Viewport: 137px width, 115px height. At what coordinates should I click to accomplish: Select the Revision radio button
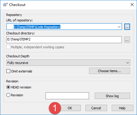[8, 95]
